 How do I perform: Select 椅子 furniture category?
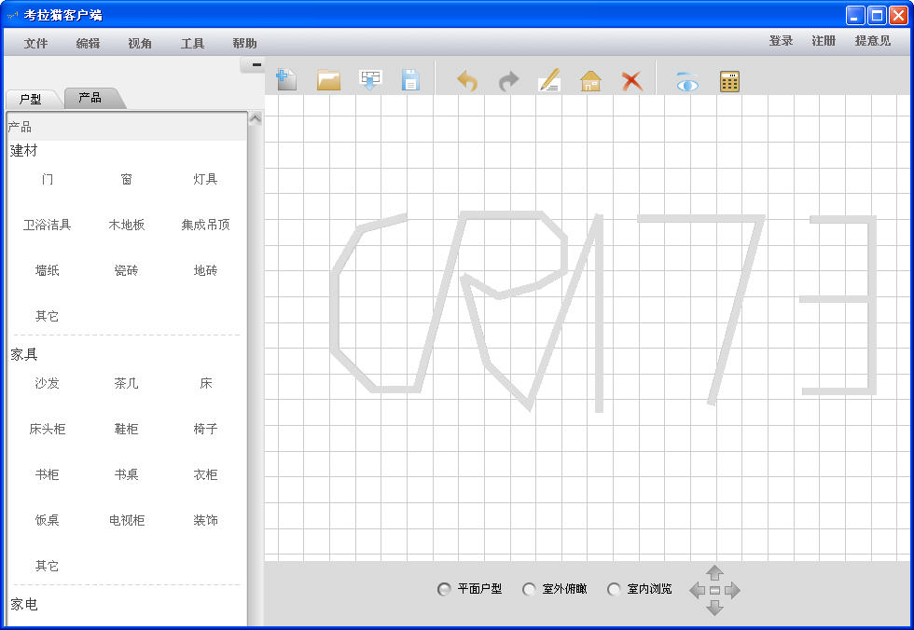click(205, 429)
